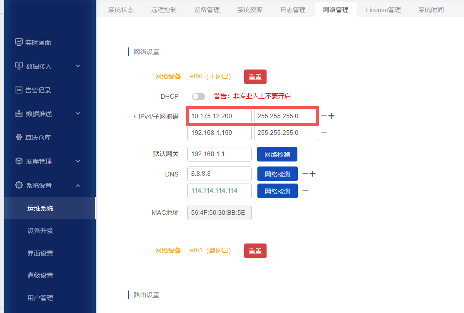Switch to the License管理 tab
The image size is (464, 313).
(383, 10)
